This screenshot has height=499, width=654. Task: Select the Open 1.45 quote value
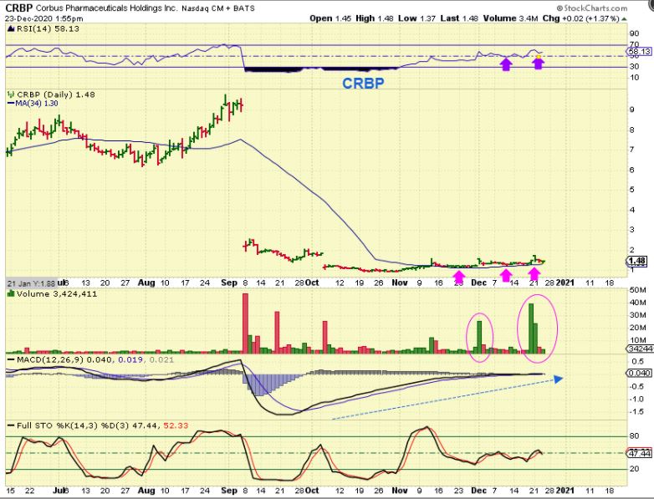tap(331, 18)
